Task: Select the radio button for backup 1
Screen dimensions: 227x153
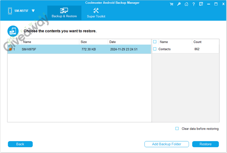Action: point(10,49)
